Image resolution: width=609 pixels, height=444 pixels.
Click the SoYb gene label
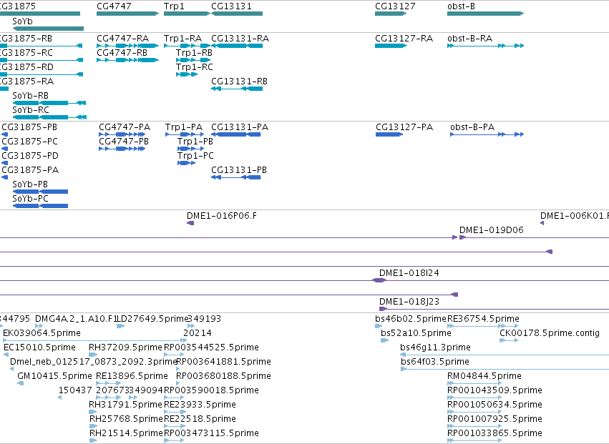[x=22, y=21]
